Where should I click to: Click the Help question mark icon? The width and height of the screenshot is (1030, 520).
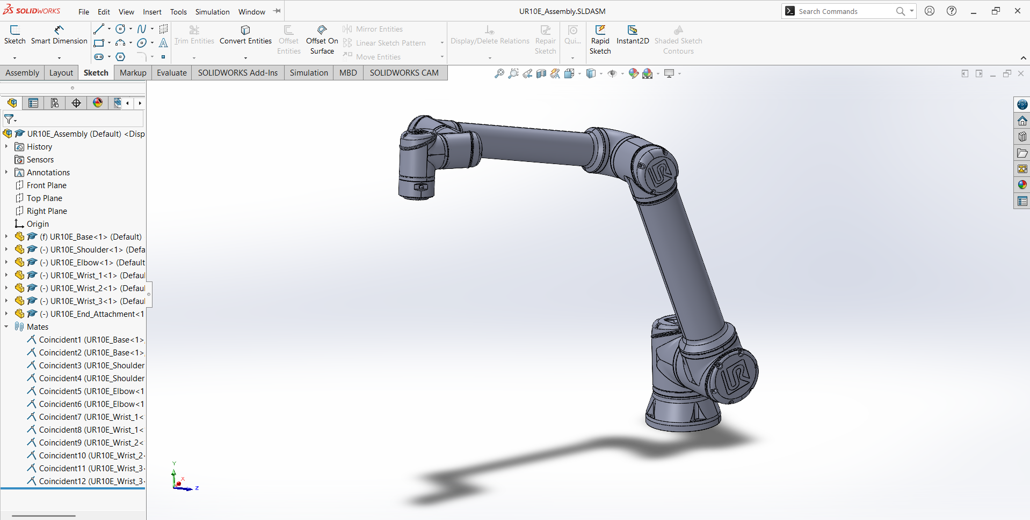(952, 11)
